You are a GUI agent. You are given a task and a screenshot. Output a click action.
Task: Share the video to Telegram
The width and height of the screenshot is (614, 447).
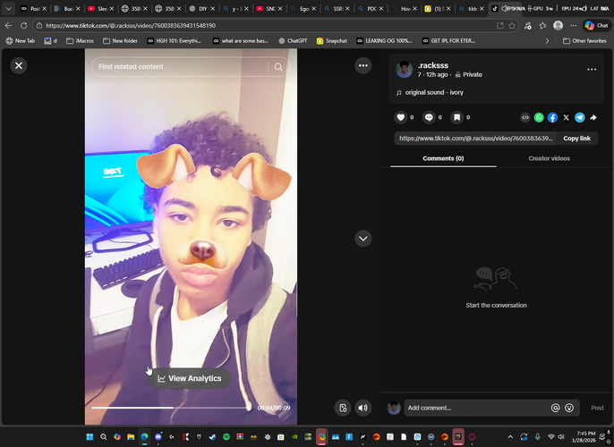[x=579, y=117]
